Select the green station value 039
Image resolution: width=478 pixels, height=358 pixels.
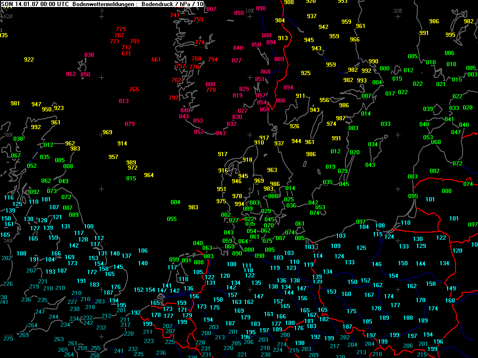[428, 109]
